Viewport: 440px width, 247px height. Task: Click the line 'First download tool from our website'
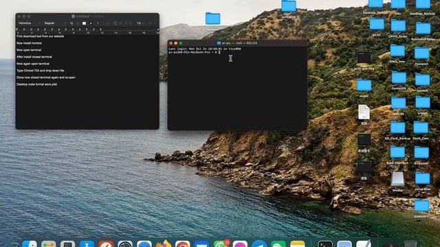pos(40,36)
